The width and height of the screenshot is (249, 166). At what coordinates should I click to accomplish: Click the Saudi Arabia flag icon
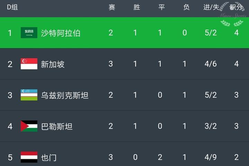tap(29, 33)
